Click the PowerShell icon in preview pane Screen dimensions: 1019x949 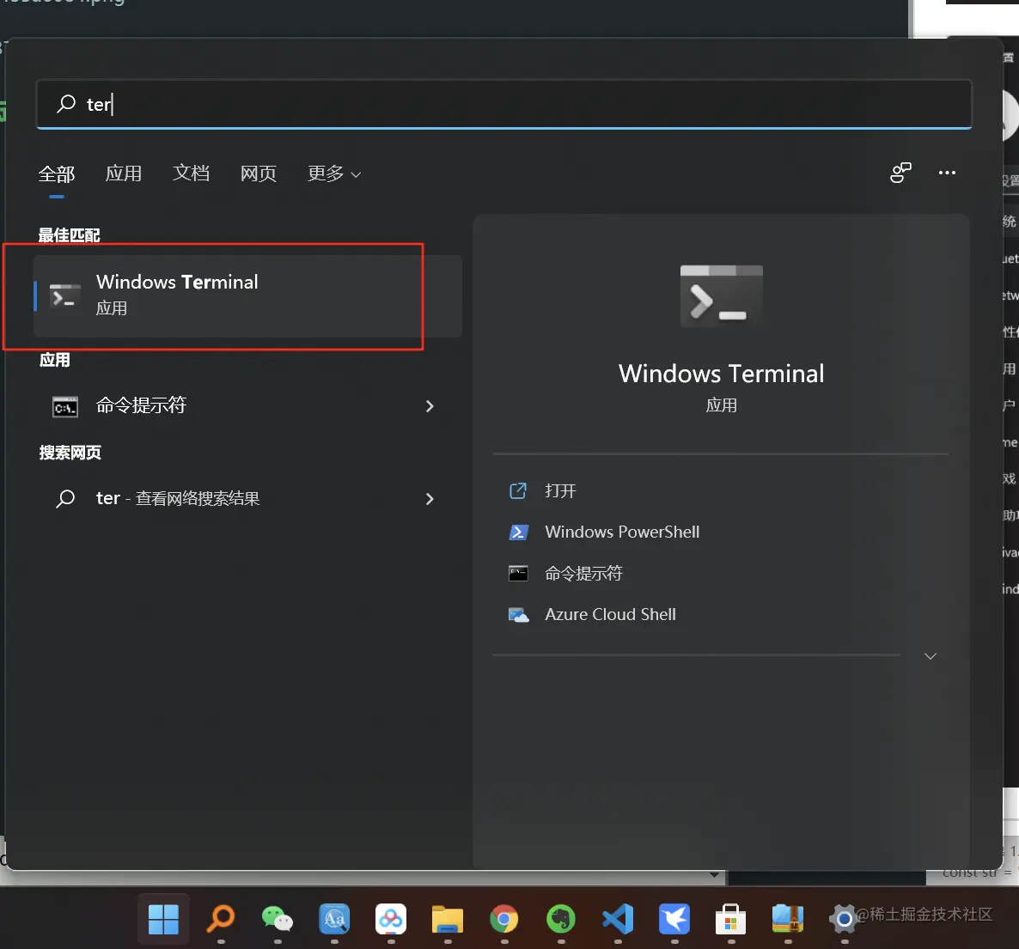(x=518, y=532)
